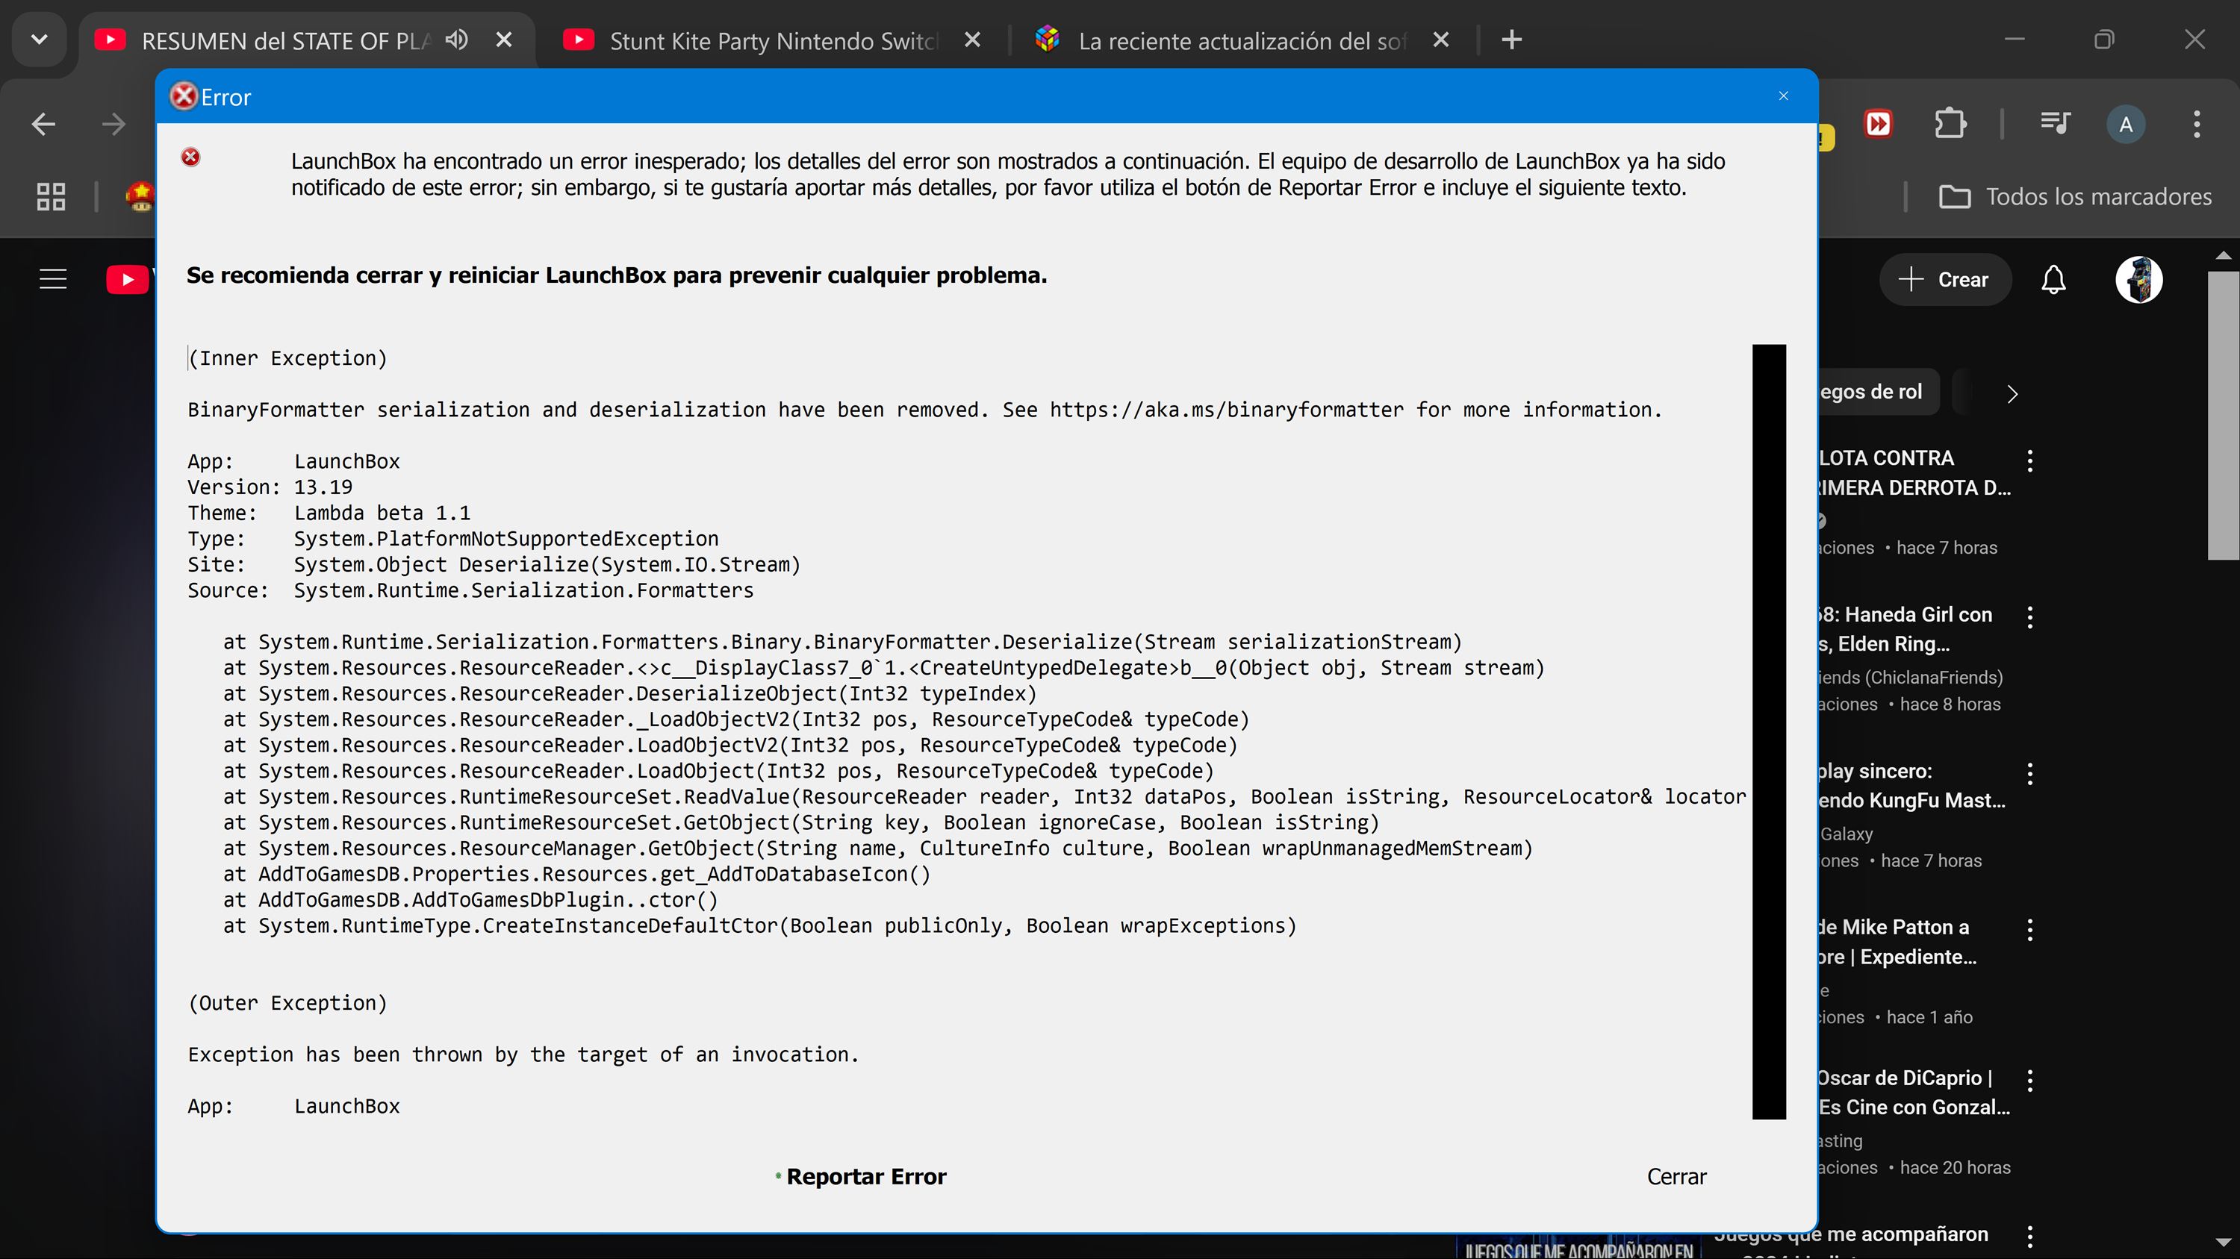2240x1259 pixels.
Task: Open options for Mike Patton video
Action: click(2029, 930)
